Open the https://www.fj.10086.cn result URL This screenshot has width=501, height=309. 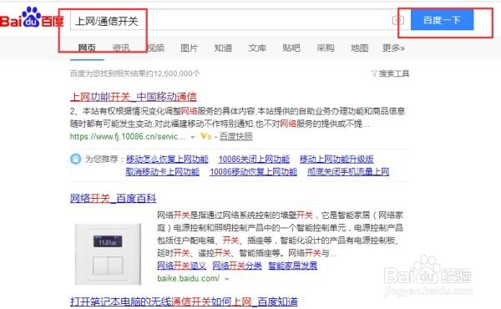coord(128,136)
